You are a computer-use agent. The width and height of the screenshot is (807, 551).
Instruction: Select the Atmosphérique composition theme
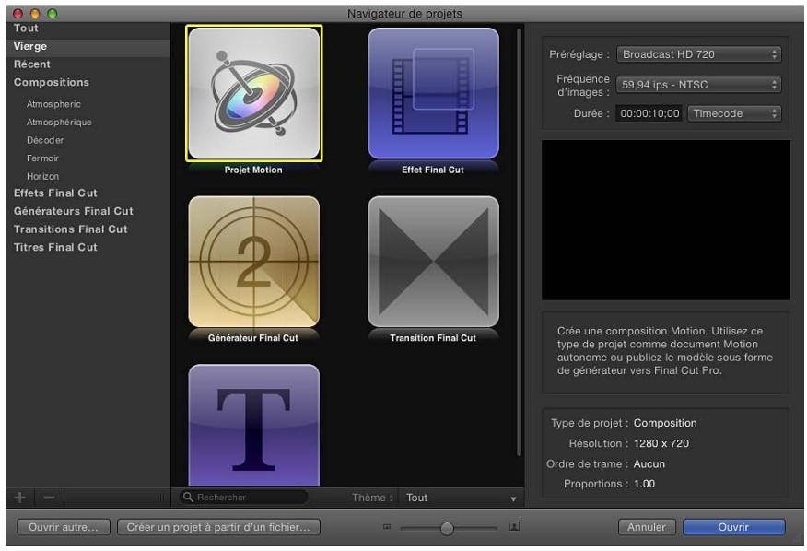click(59, 122)
